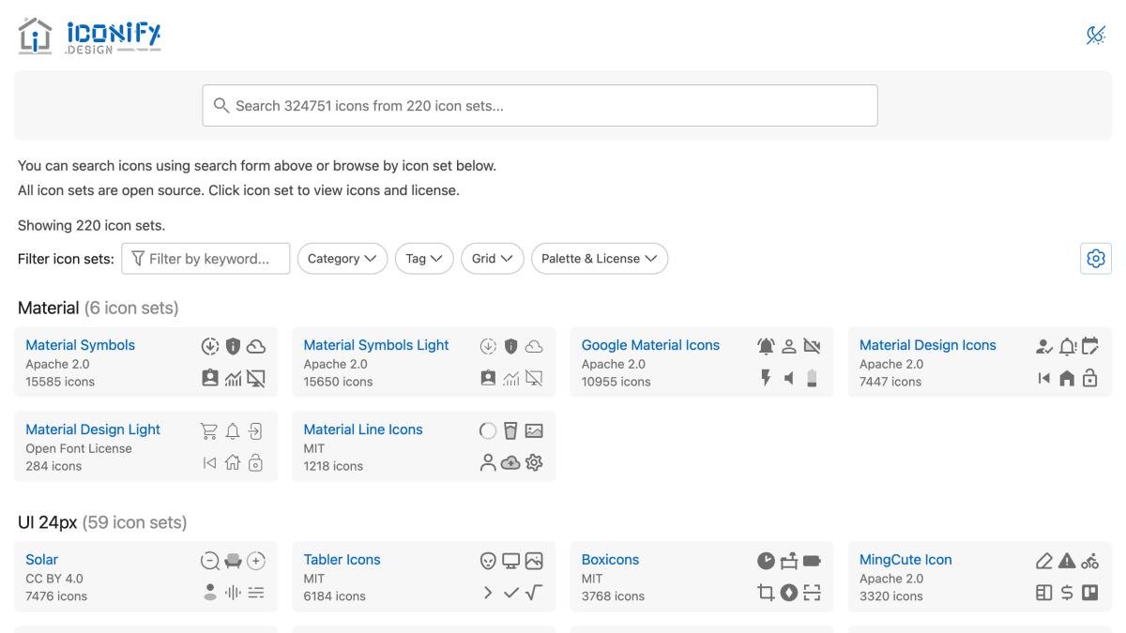Click the download circle icon in Material Symbols Light

click(488, 347)
